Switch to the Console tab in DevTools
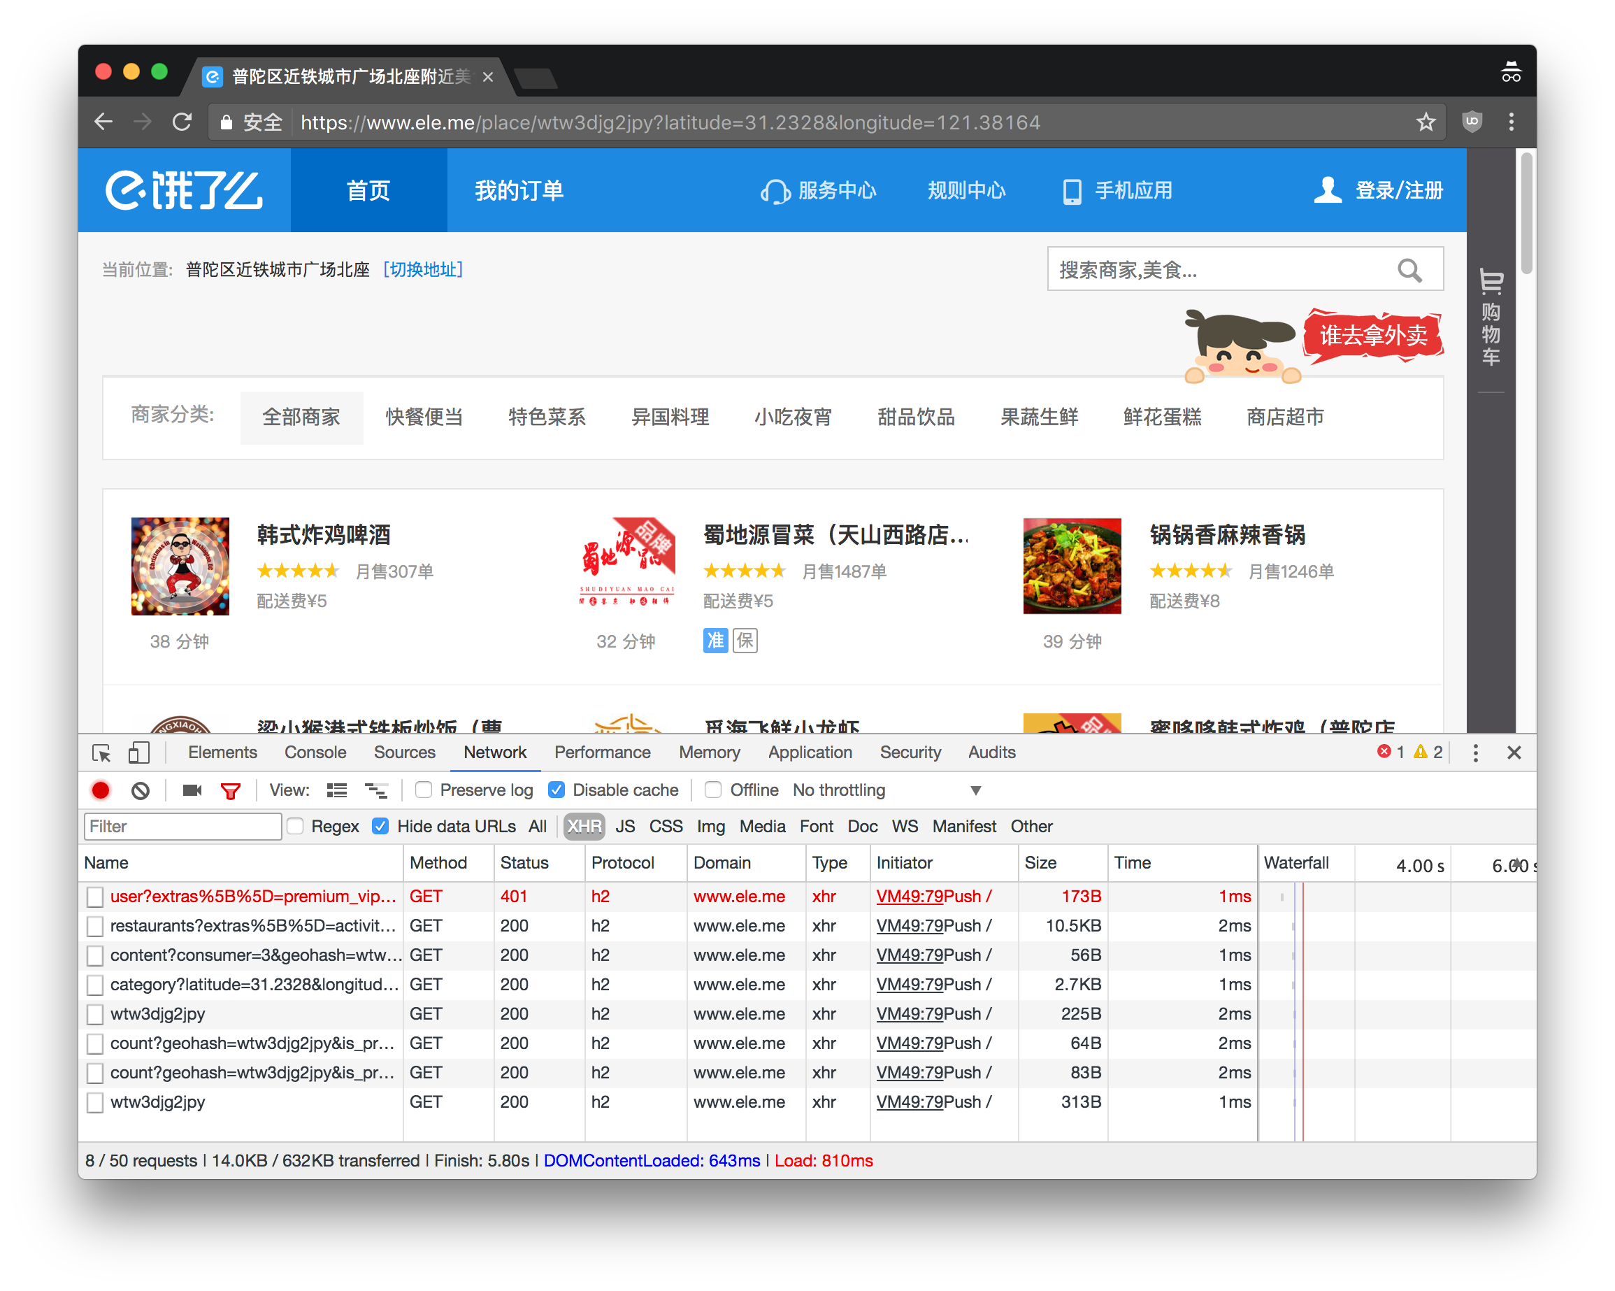The width and height of the screenshot is (1615, 1291). (x=315, y=753)
